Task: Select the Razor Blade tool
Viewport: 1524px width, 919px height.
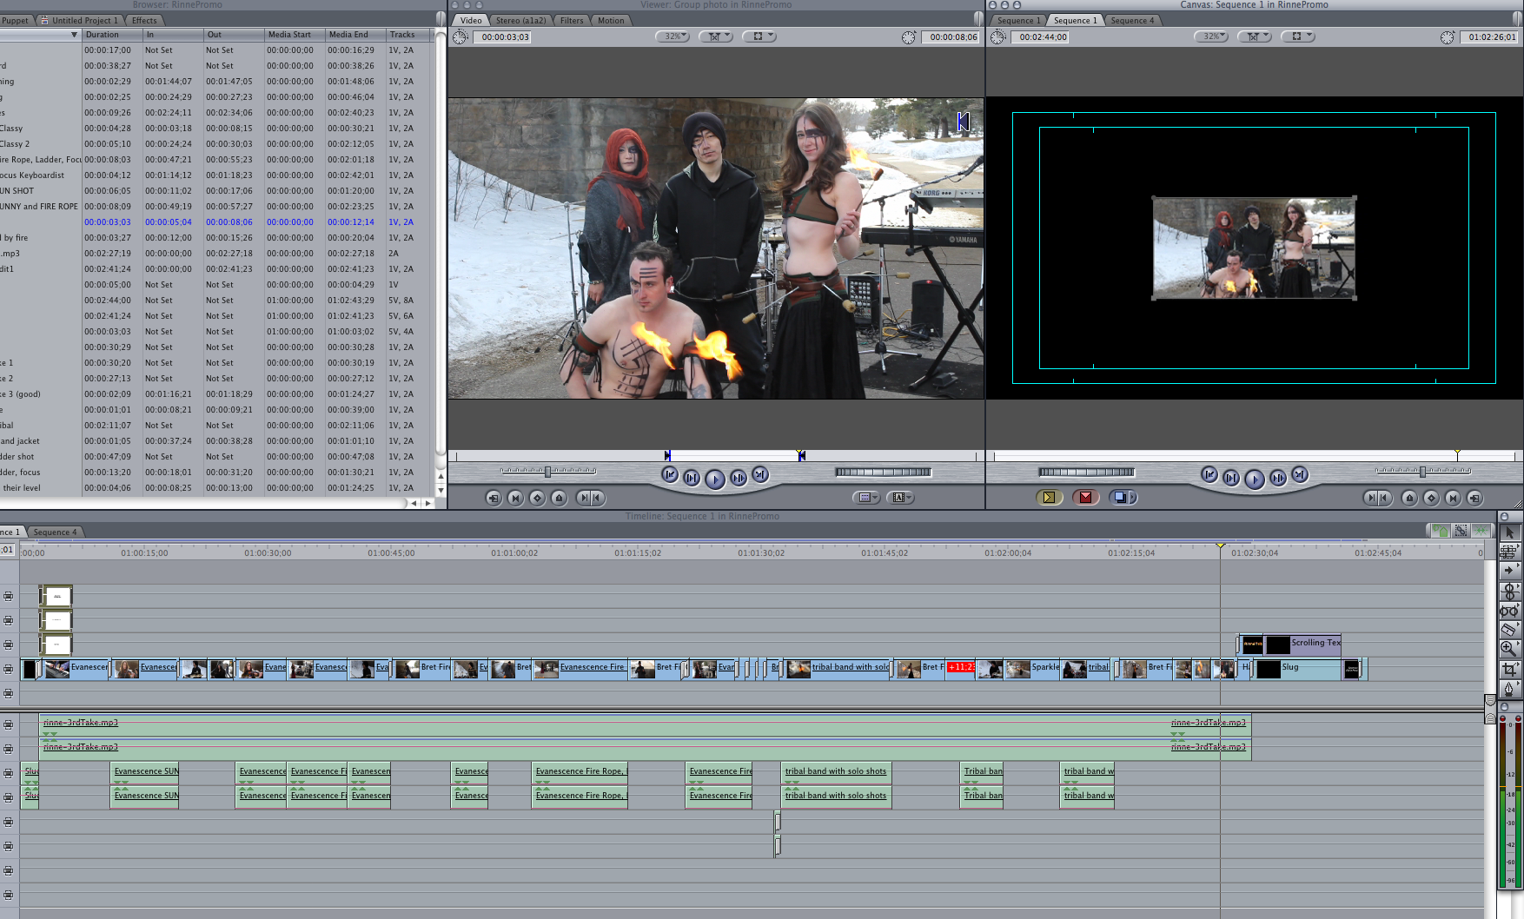Action: [1509, 629]
